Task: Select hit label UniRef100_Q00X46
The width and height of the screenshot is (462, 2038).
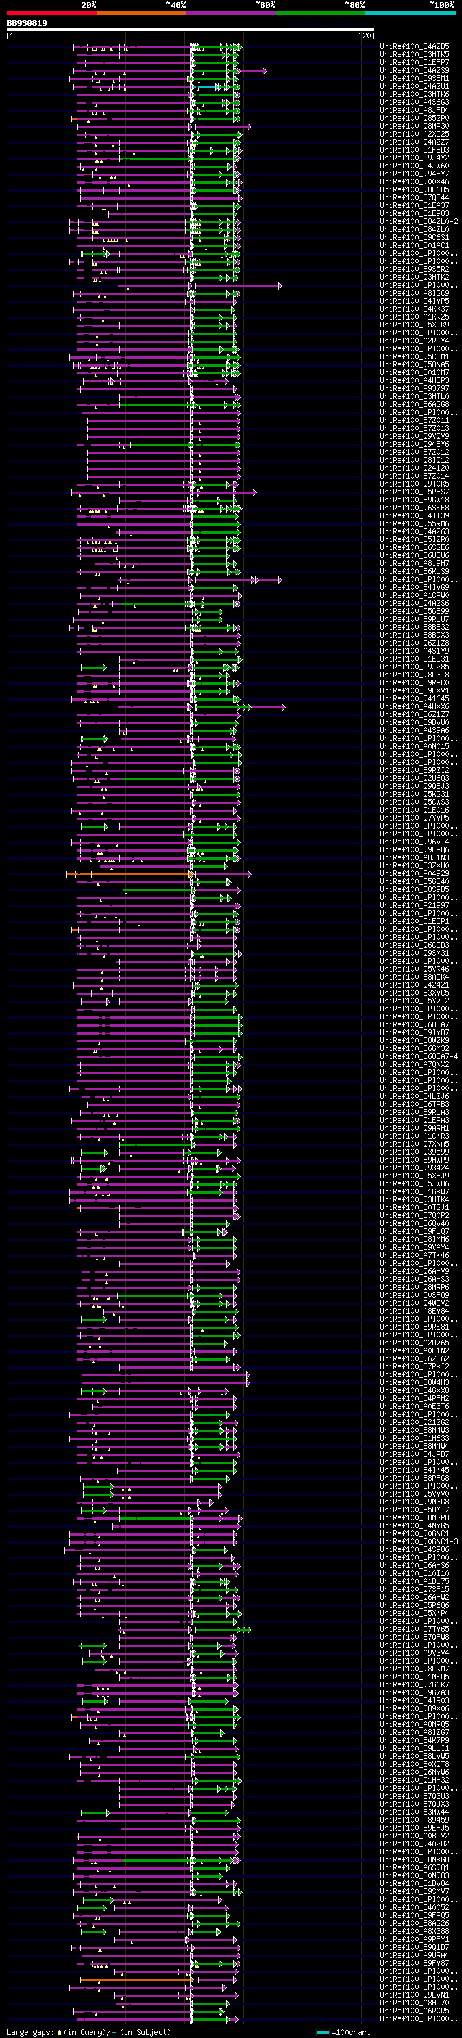Action: (414, 182)
